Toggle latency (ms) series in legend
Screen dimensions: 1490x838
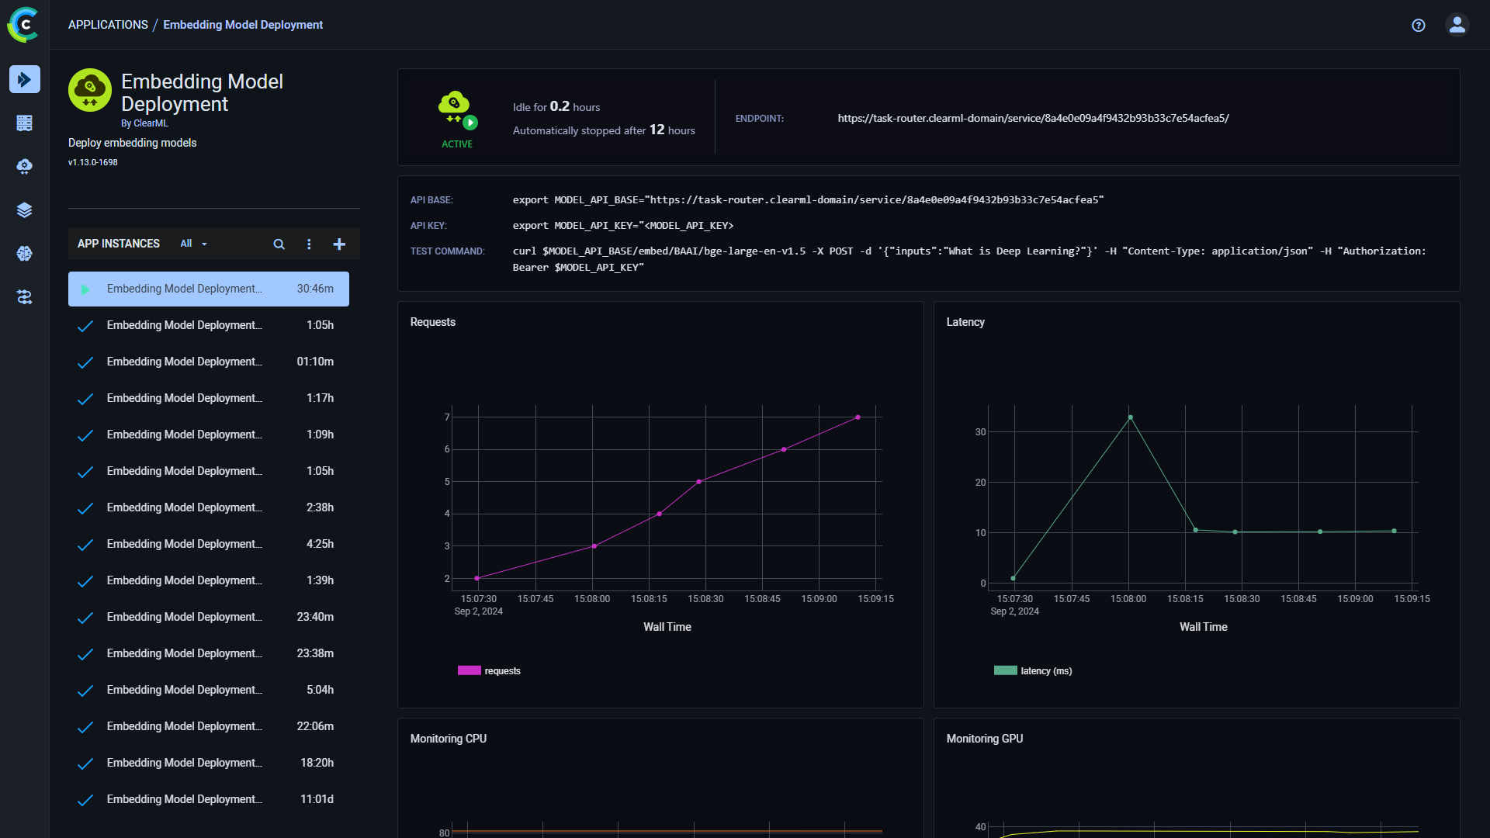(1045, 670)
